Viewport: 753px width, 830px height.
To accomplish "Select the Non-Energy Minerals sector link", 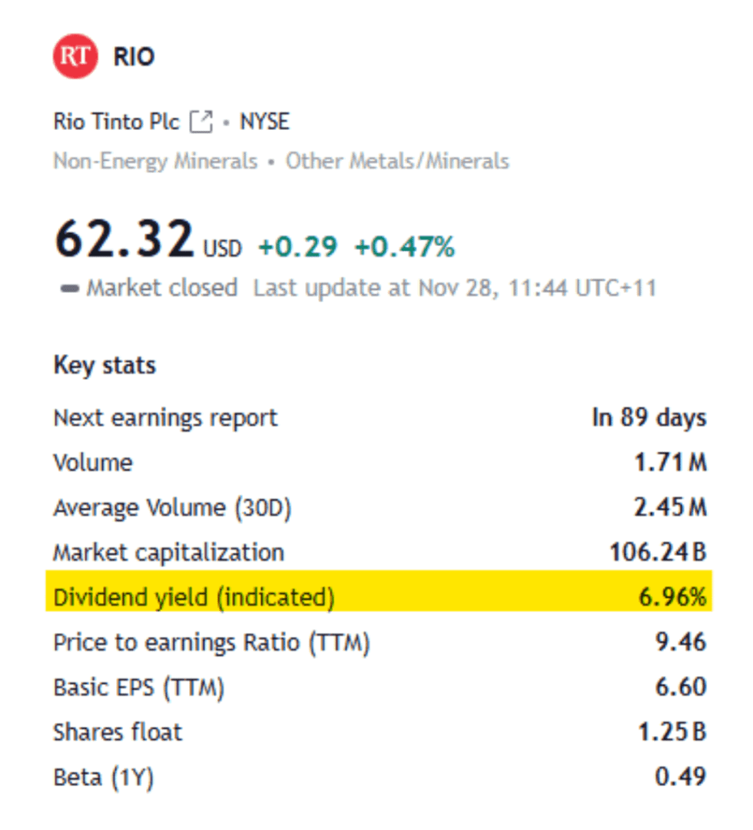I will (x=155, y=161).
